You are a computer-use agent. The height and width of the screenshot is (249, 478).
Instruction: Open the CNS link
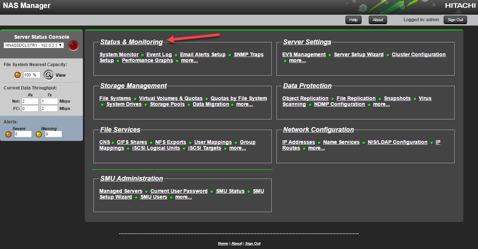coord(104,142)
